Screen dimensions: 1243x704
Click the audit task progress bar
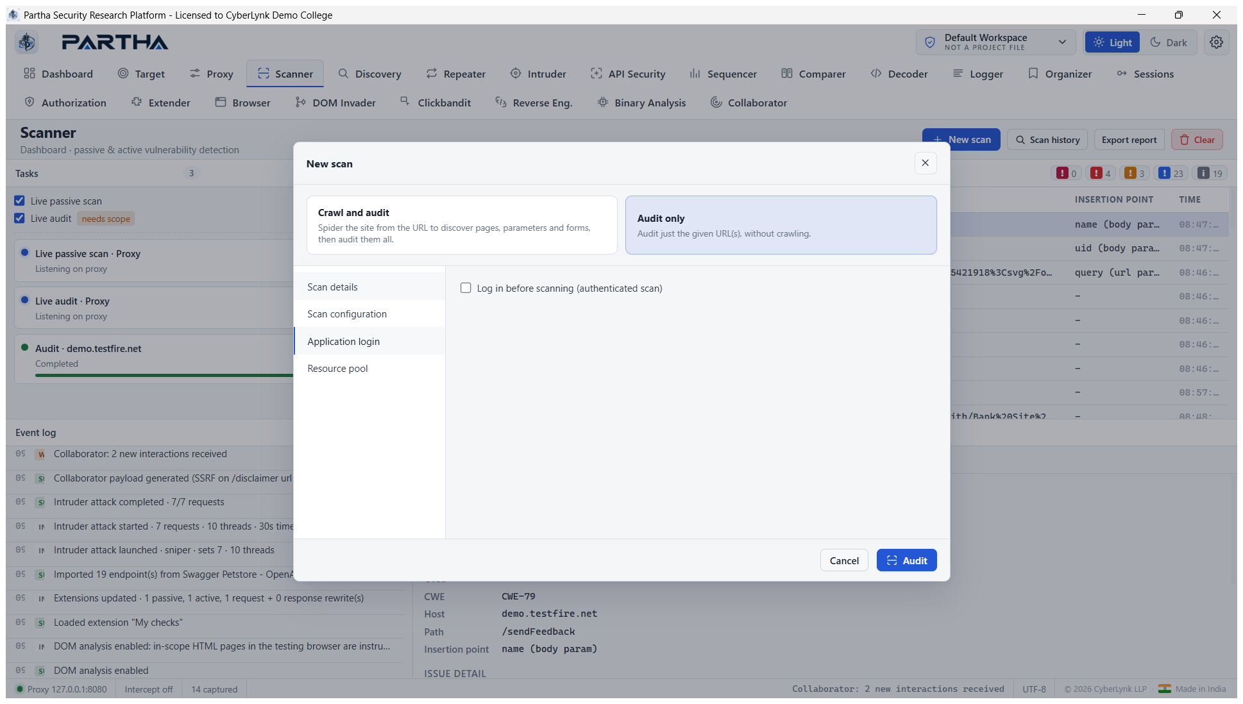click(x=164, y=375)
